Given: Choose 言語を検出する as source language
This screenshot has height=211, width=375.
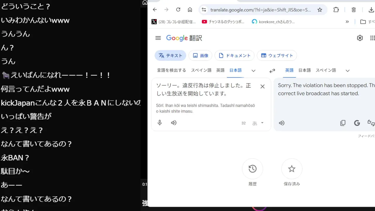Looking at the screenshot, I should click(x=171, y=70).
